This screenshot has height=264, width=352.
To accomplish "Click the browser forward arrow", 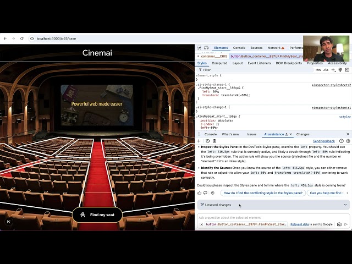I will pyautogui.click(x=13, y=38).
